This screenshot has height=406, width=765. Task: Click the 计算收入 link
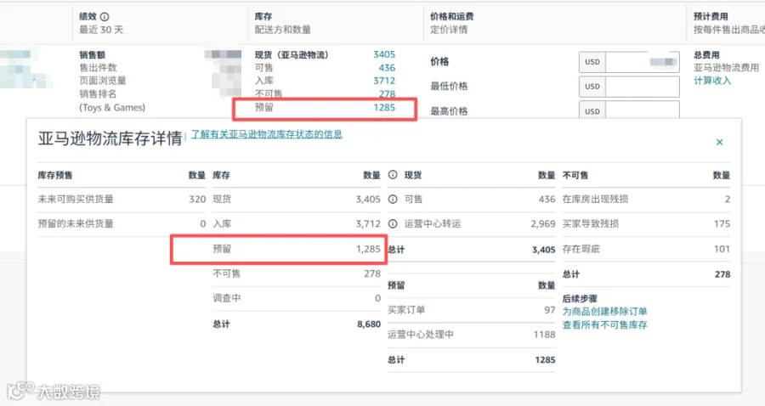tap(712, 81)
